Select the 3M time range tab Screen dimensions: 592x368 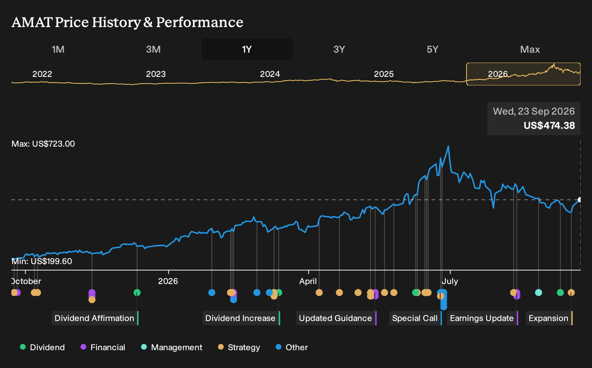coord(153,49)
